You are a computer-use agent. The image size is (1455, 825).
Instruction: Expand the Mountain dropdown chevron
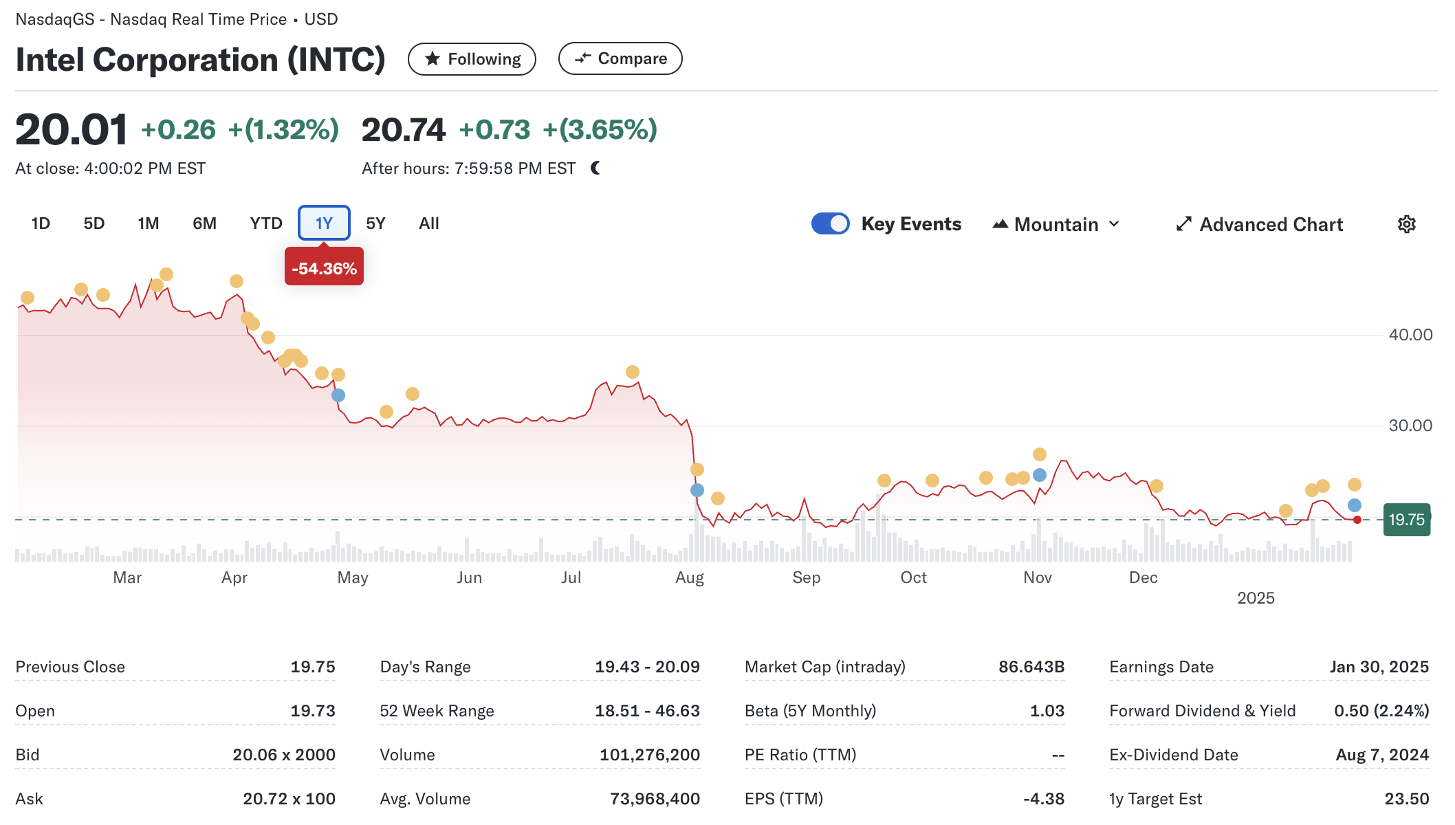(x=1115, y=224)
